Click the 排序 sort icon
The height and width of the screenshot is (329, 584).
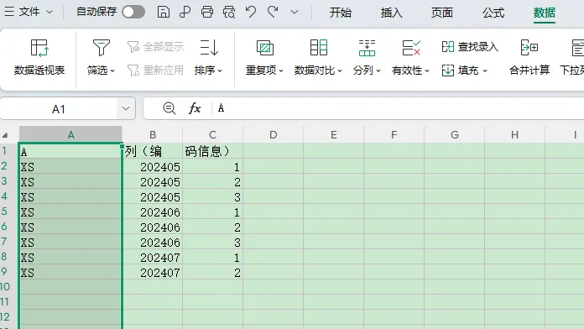tap(209, 48)
